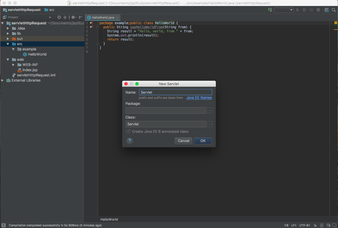338x228 pixels.
Task: Expand the WEB-INF folder
Action: [13, 65]
